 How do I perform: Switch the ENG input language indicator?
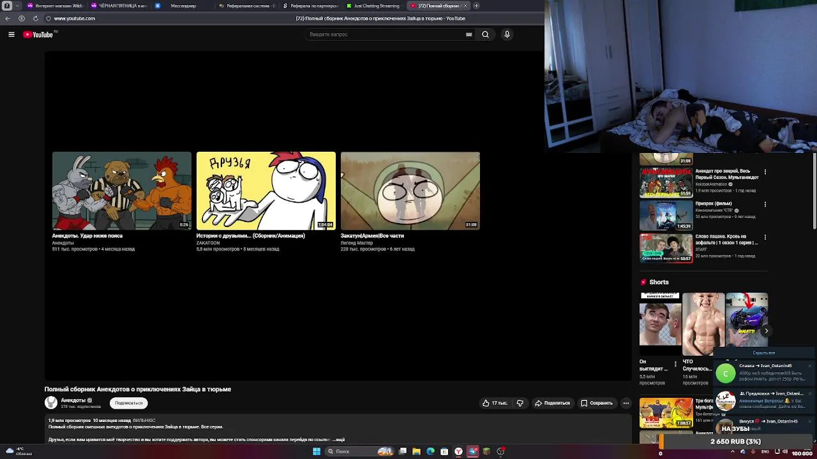coord(765,452)
